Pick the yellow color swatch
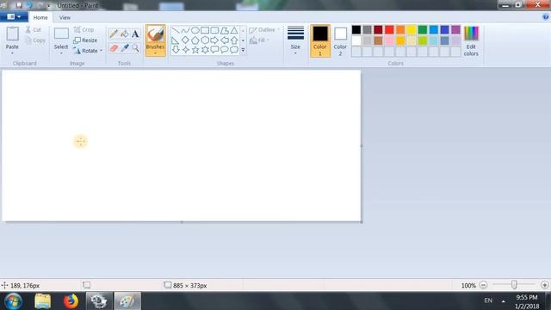The image size is (551, 310). tap(412, 30)
